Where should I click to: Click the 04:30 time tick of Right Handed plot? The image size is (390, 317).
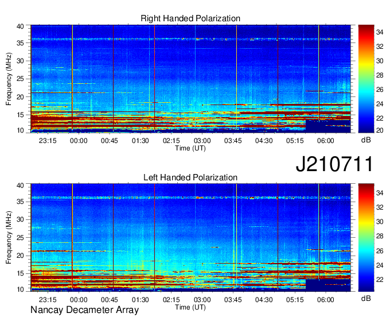tap(264, 141)
